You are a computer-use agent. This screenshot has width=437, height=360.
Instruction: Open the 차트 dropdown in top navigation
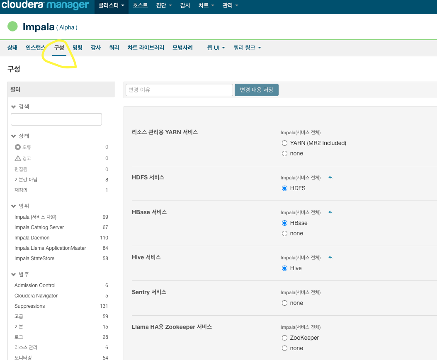[x=206, y=5]
